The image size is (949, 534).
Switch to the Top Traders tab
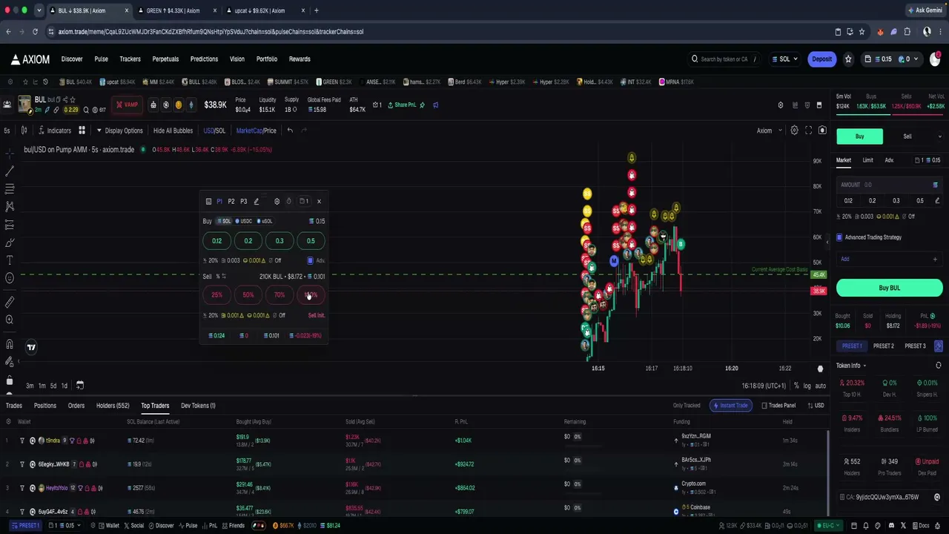tap(155, 406)
